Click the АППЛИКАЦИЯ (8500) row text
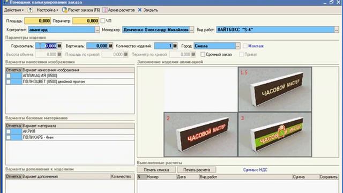The height and width of the screenshot is (193, 343). [40, 76]
